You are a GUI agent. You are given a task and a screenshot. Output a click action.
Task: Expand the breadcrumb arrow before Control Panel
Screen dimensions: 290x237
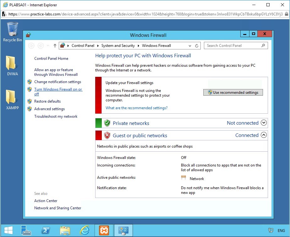(68, 46)
